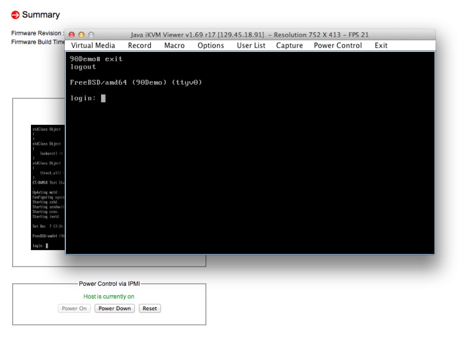The image size is (467, 347).
Task: Click the red Summary arrow icon
Action: [x=15, y=15]
